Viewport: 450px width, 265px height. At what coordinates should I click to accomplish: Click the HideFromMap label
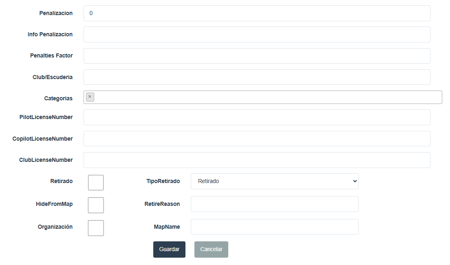click(54, 204)
